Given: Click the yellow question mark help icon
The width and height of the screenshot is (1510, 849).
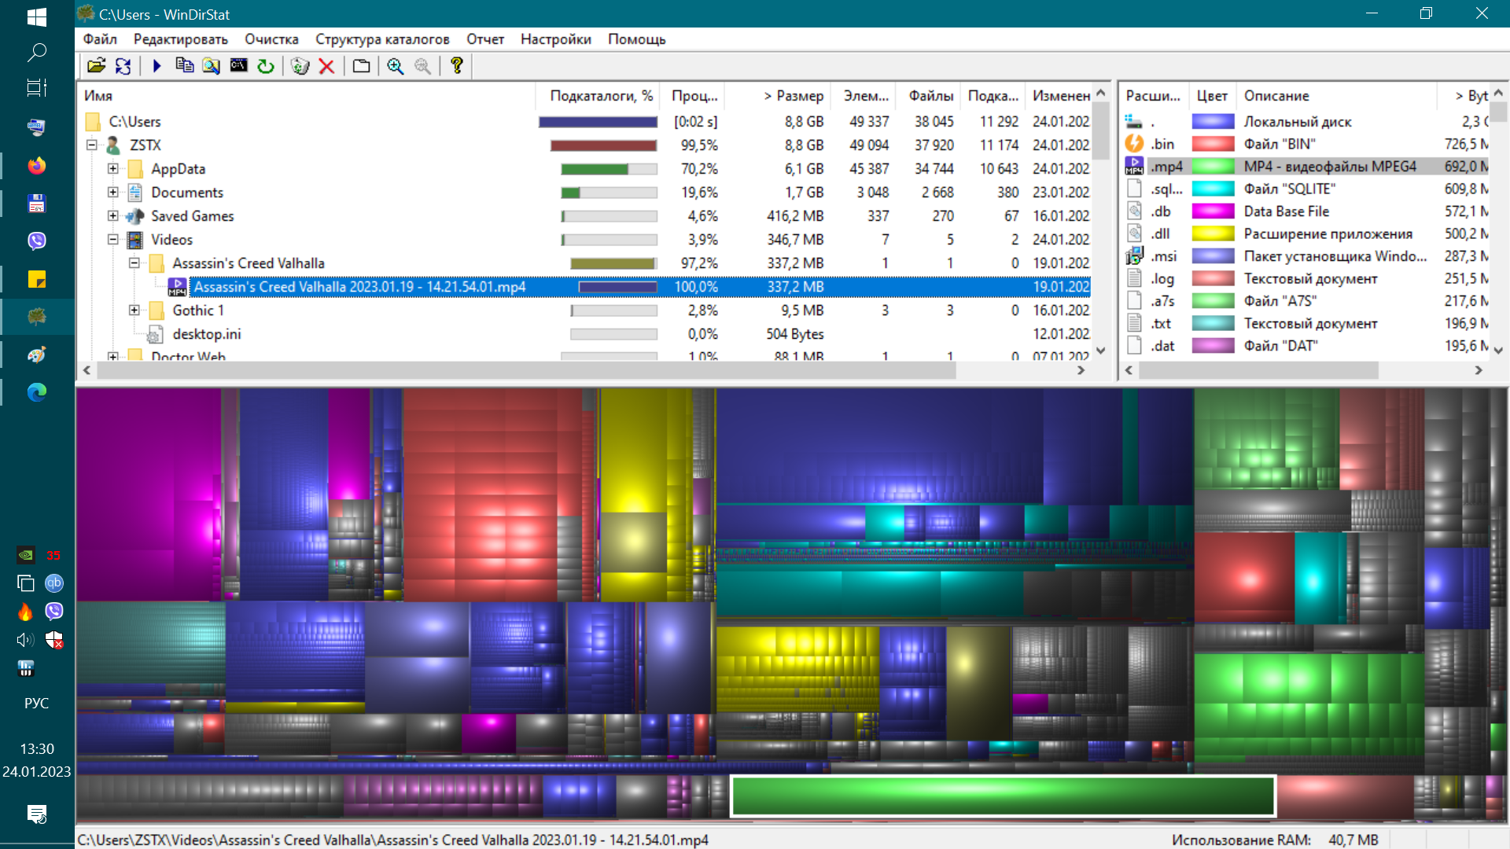Looking at the screenshot, I should [456, 66].
